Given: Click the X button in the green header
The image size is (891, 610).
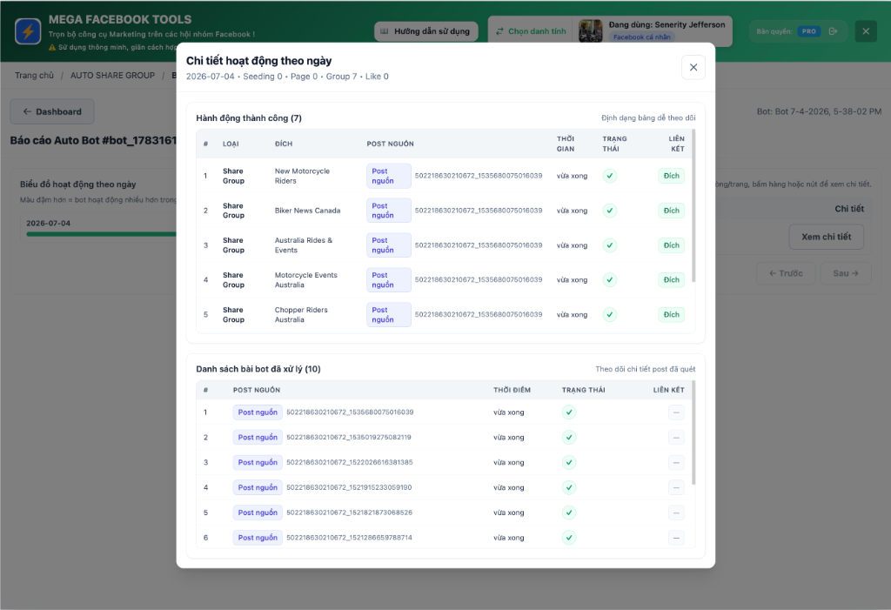Looking at the screenshot, I should [x=866, y=31].
